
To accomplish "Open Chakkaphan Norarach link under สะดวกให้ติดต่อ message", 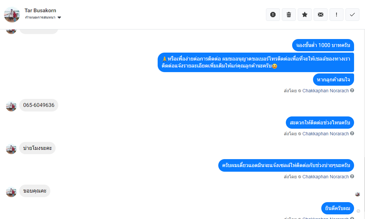I will click(x=326, y=134).
